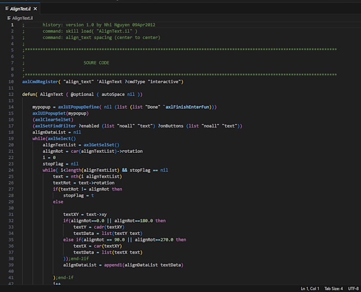361x292 pixels.
Task: Click line number 24 in the gutter
Action: (11, 170)
